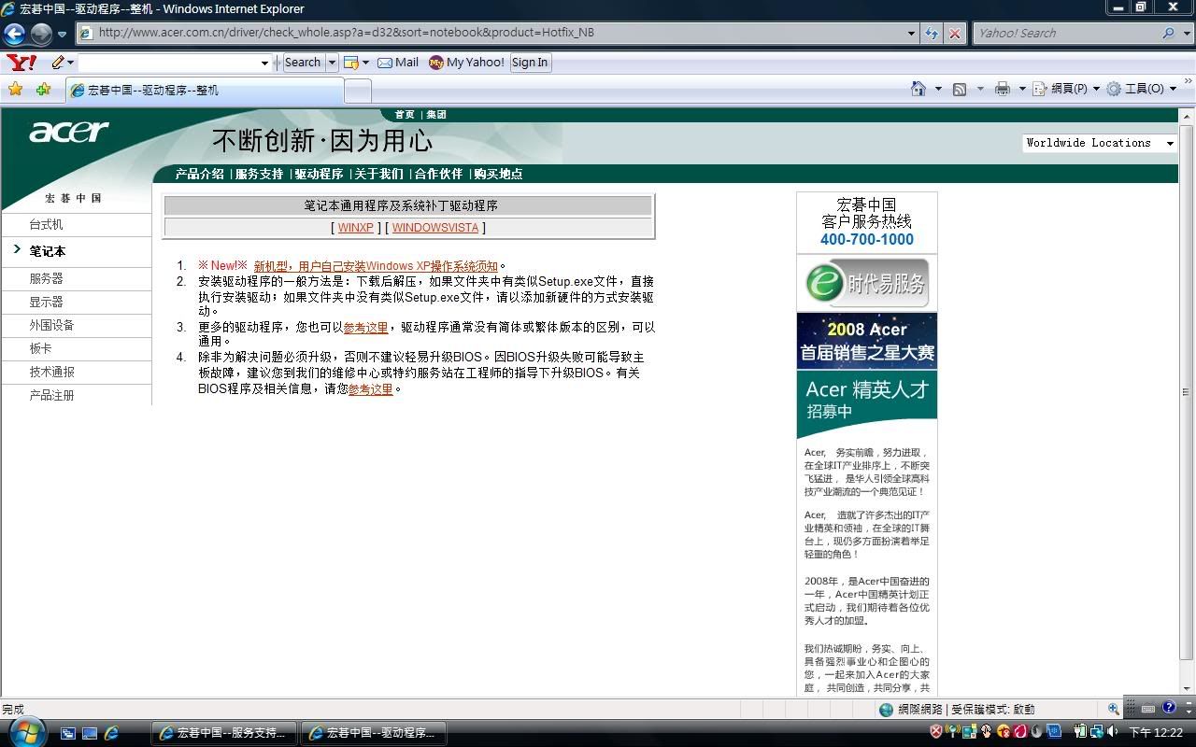Open 首页 link in top header
This screenshot has height=747, width=1196.
pyautogui.click(x=405, y=115)
